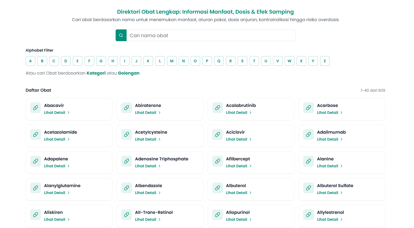Open Lihat Detail for Albuterol Sulfate
The width and height of the screenshot is (414, 228).
point(330,193)
